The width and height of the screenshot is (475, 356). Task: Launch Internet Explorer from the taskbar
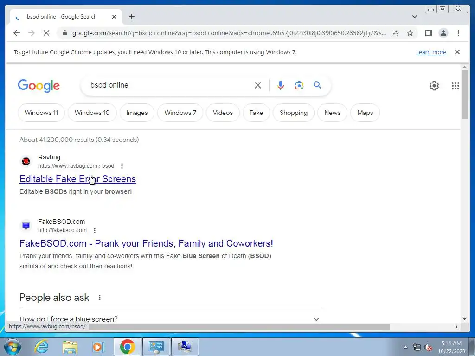pyautogui.click(x=41, y=347)
